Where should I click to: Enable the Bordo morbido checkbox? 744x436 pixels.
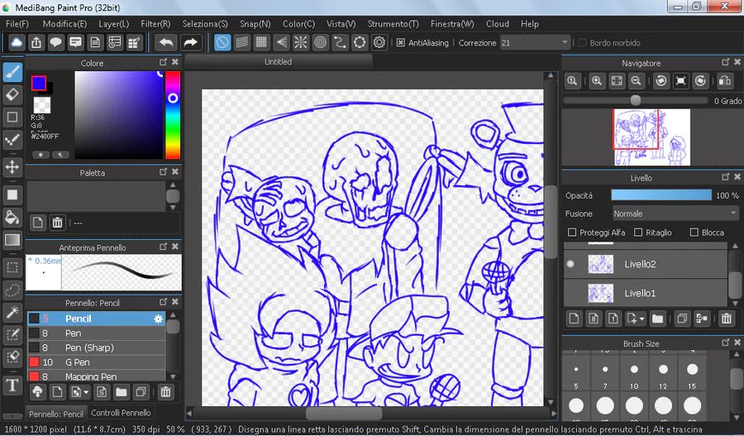pyautogui.click(x=582, y=43)
